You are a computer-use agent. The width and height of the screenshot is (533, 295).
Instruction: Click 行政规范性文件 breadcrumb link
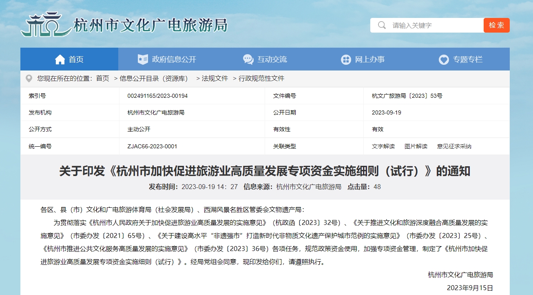tap(261, 78)
